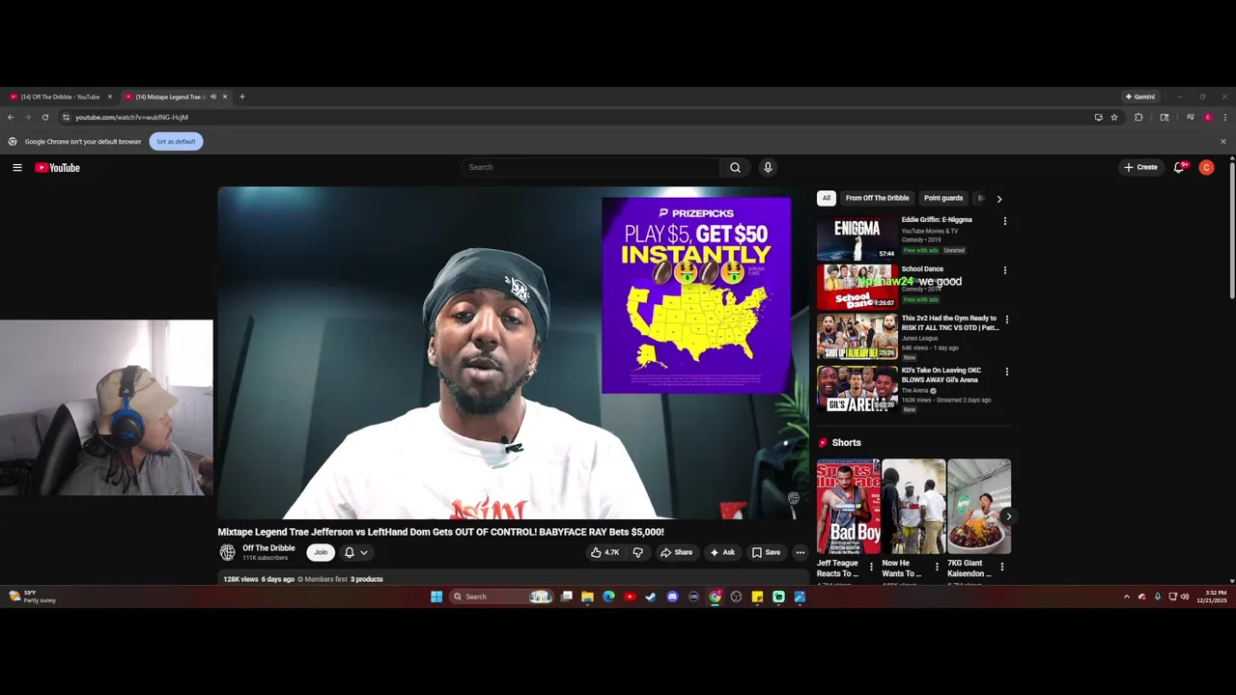Open the weather widget showing Partly sunny
The width and height of the screenshot is (1236, 695).
(32, 597)
